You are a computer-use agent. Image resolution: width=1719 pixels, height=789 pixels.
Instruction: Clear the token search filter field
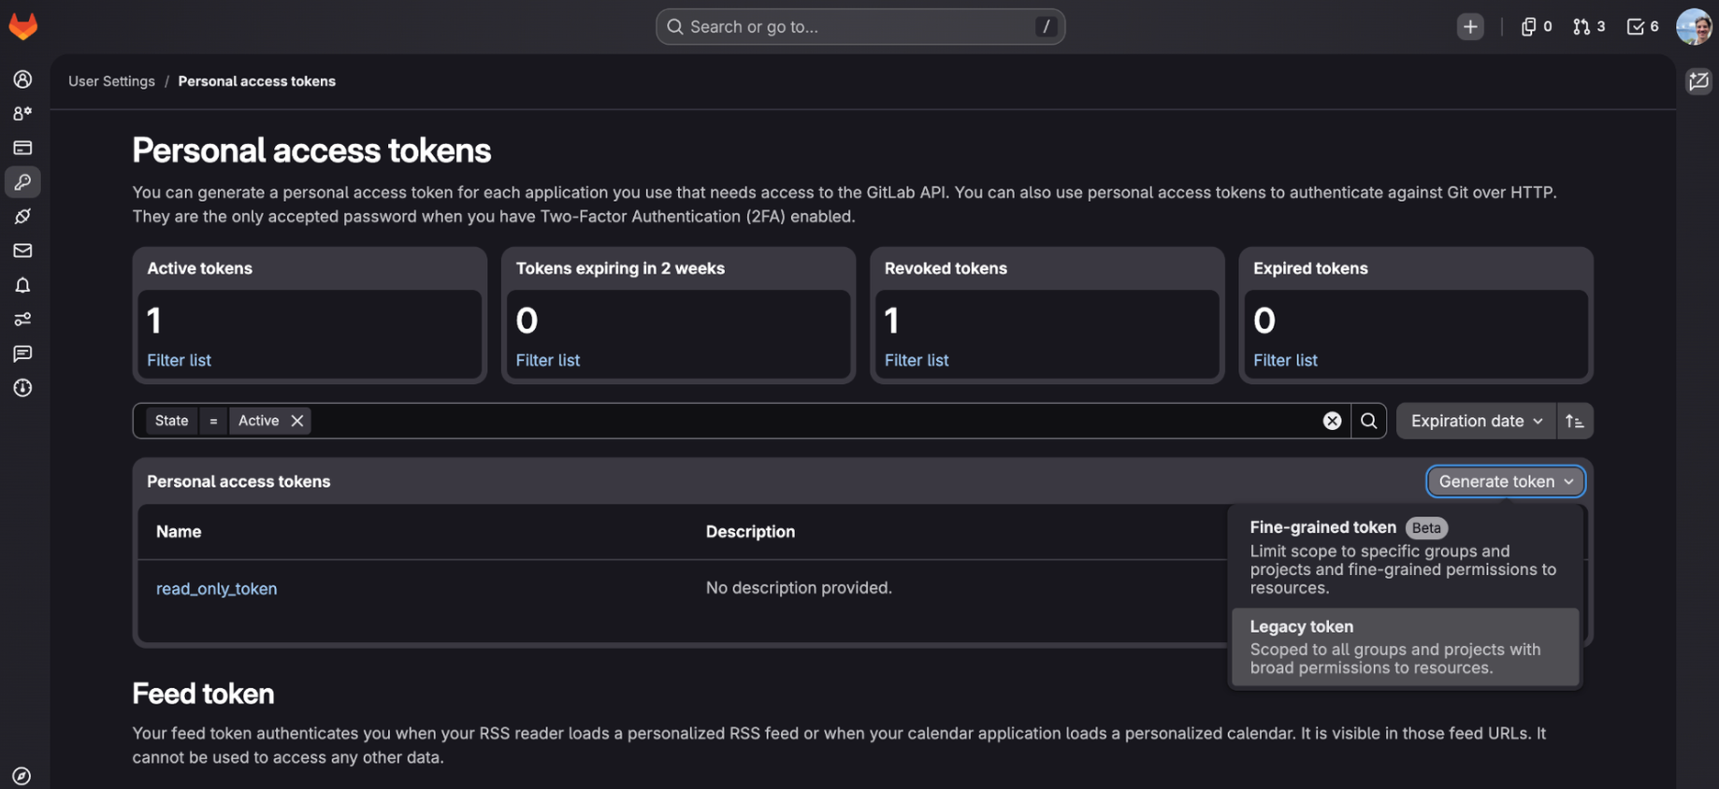tap(1332, 421)
